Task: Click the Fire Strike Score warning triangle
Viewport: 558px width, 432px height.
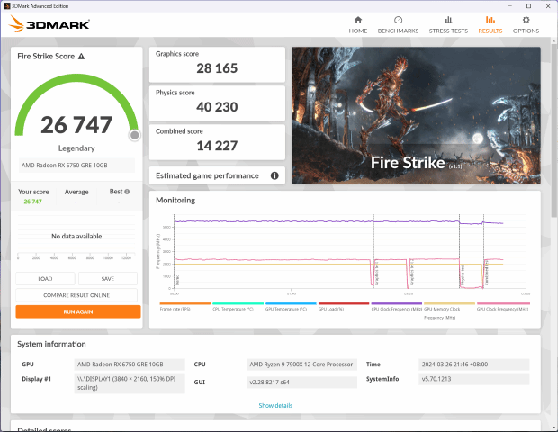Action: (82, 56)
